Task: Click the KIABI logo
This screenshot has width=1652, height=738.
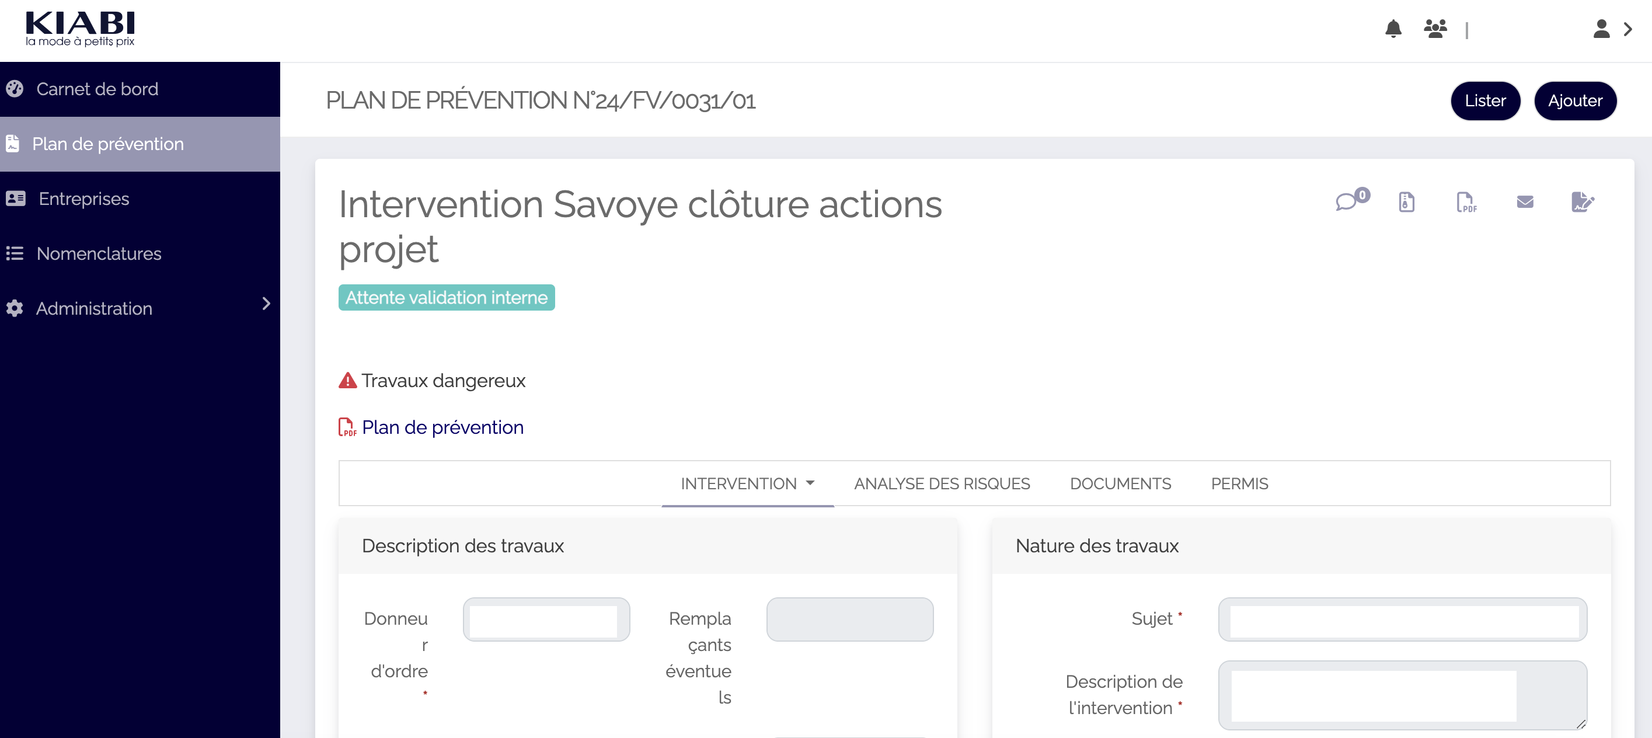Action: click(80, 29)
